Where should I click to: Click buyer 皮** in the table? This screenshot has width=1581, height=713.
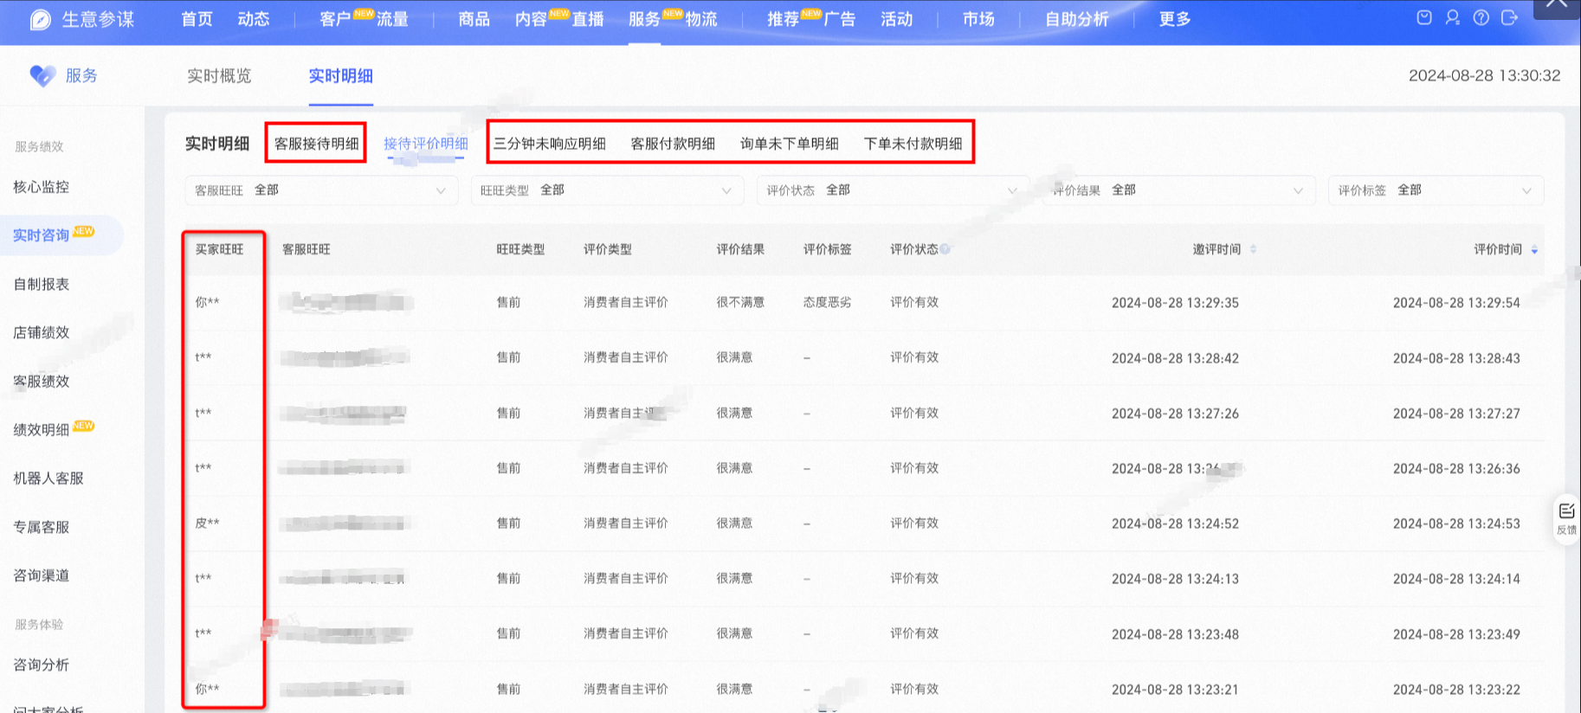pyautogui.click(x=207, y=523)
